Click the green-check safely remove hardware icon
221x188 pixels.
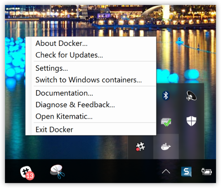pos(166,122)
